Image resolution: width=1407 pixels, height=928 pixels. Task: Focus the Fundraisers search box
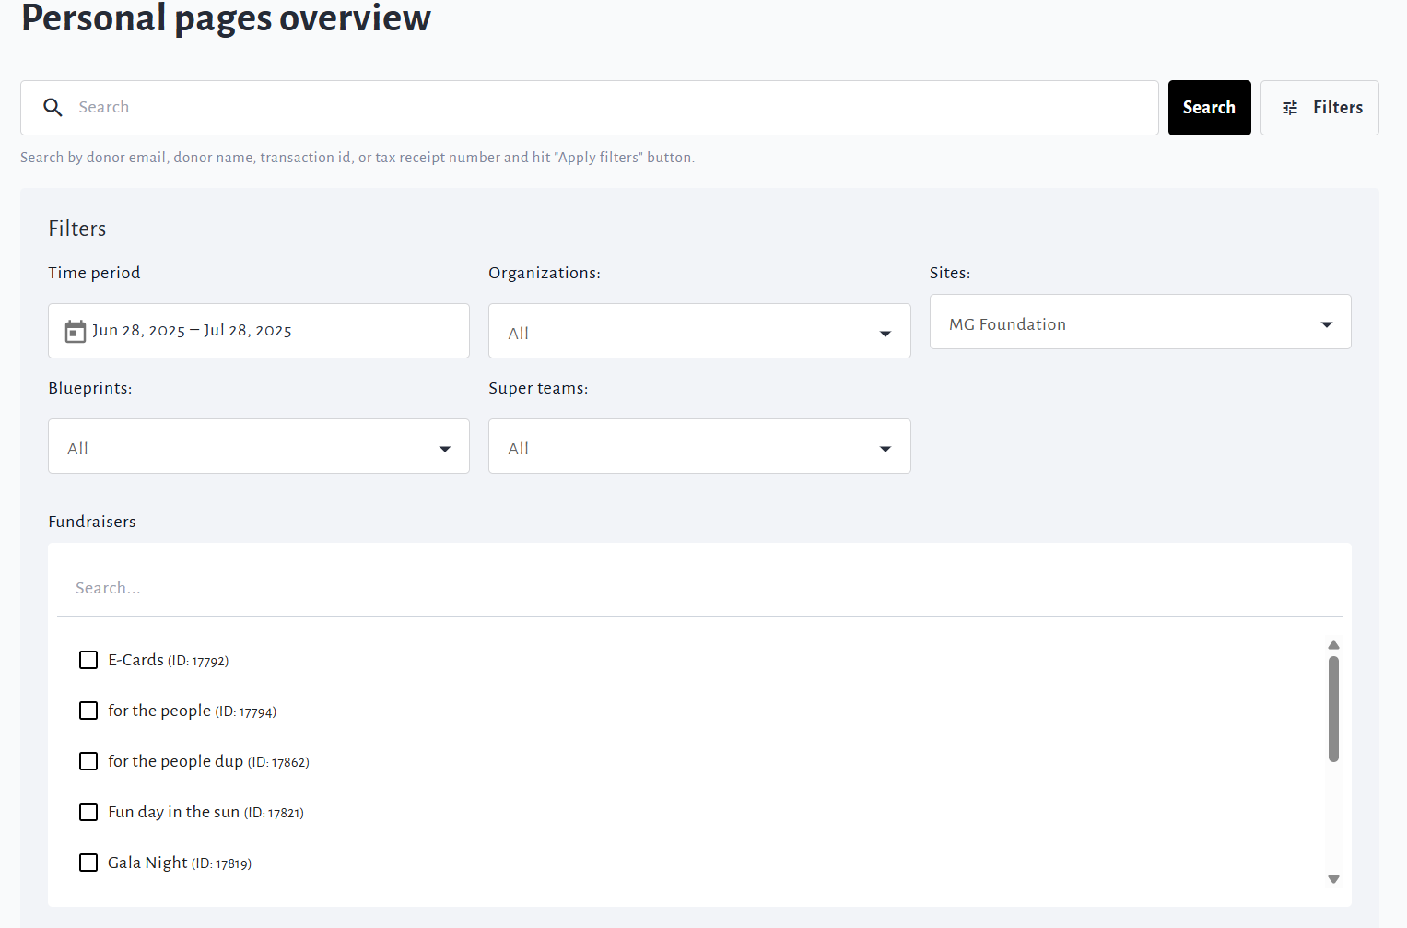pos(698,588)
